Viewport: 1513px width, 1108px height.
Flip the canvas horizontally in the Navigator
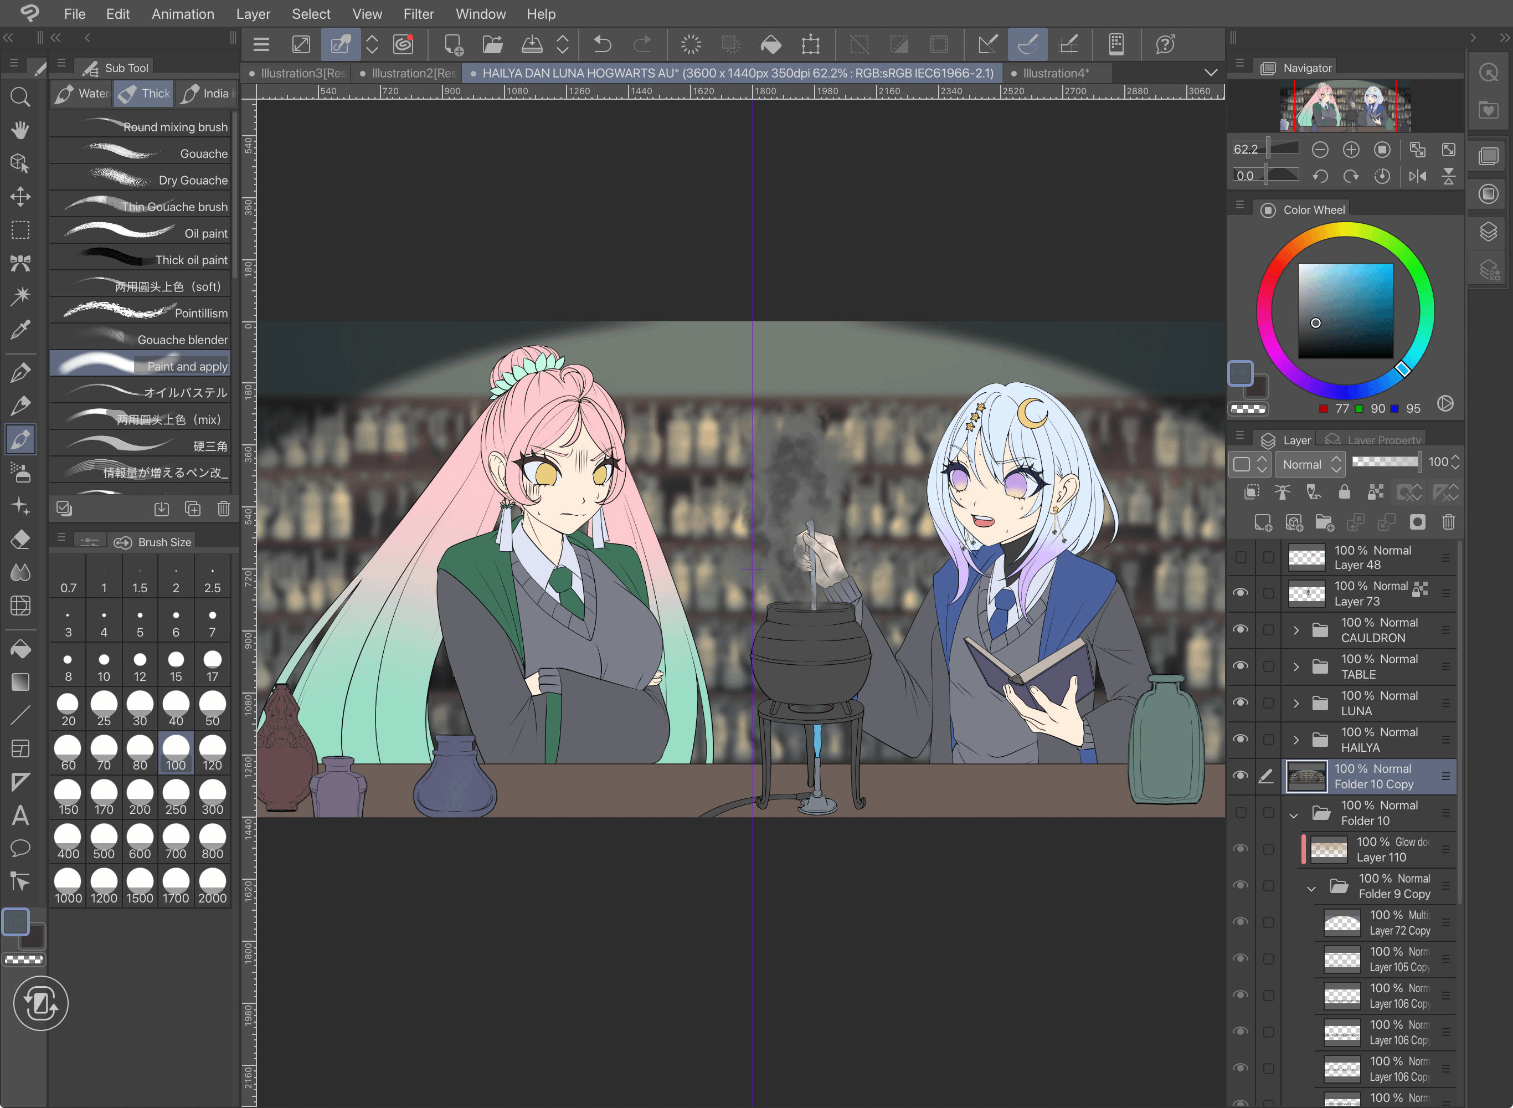coord(1417,176)
